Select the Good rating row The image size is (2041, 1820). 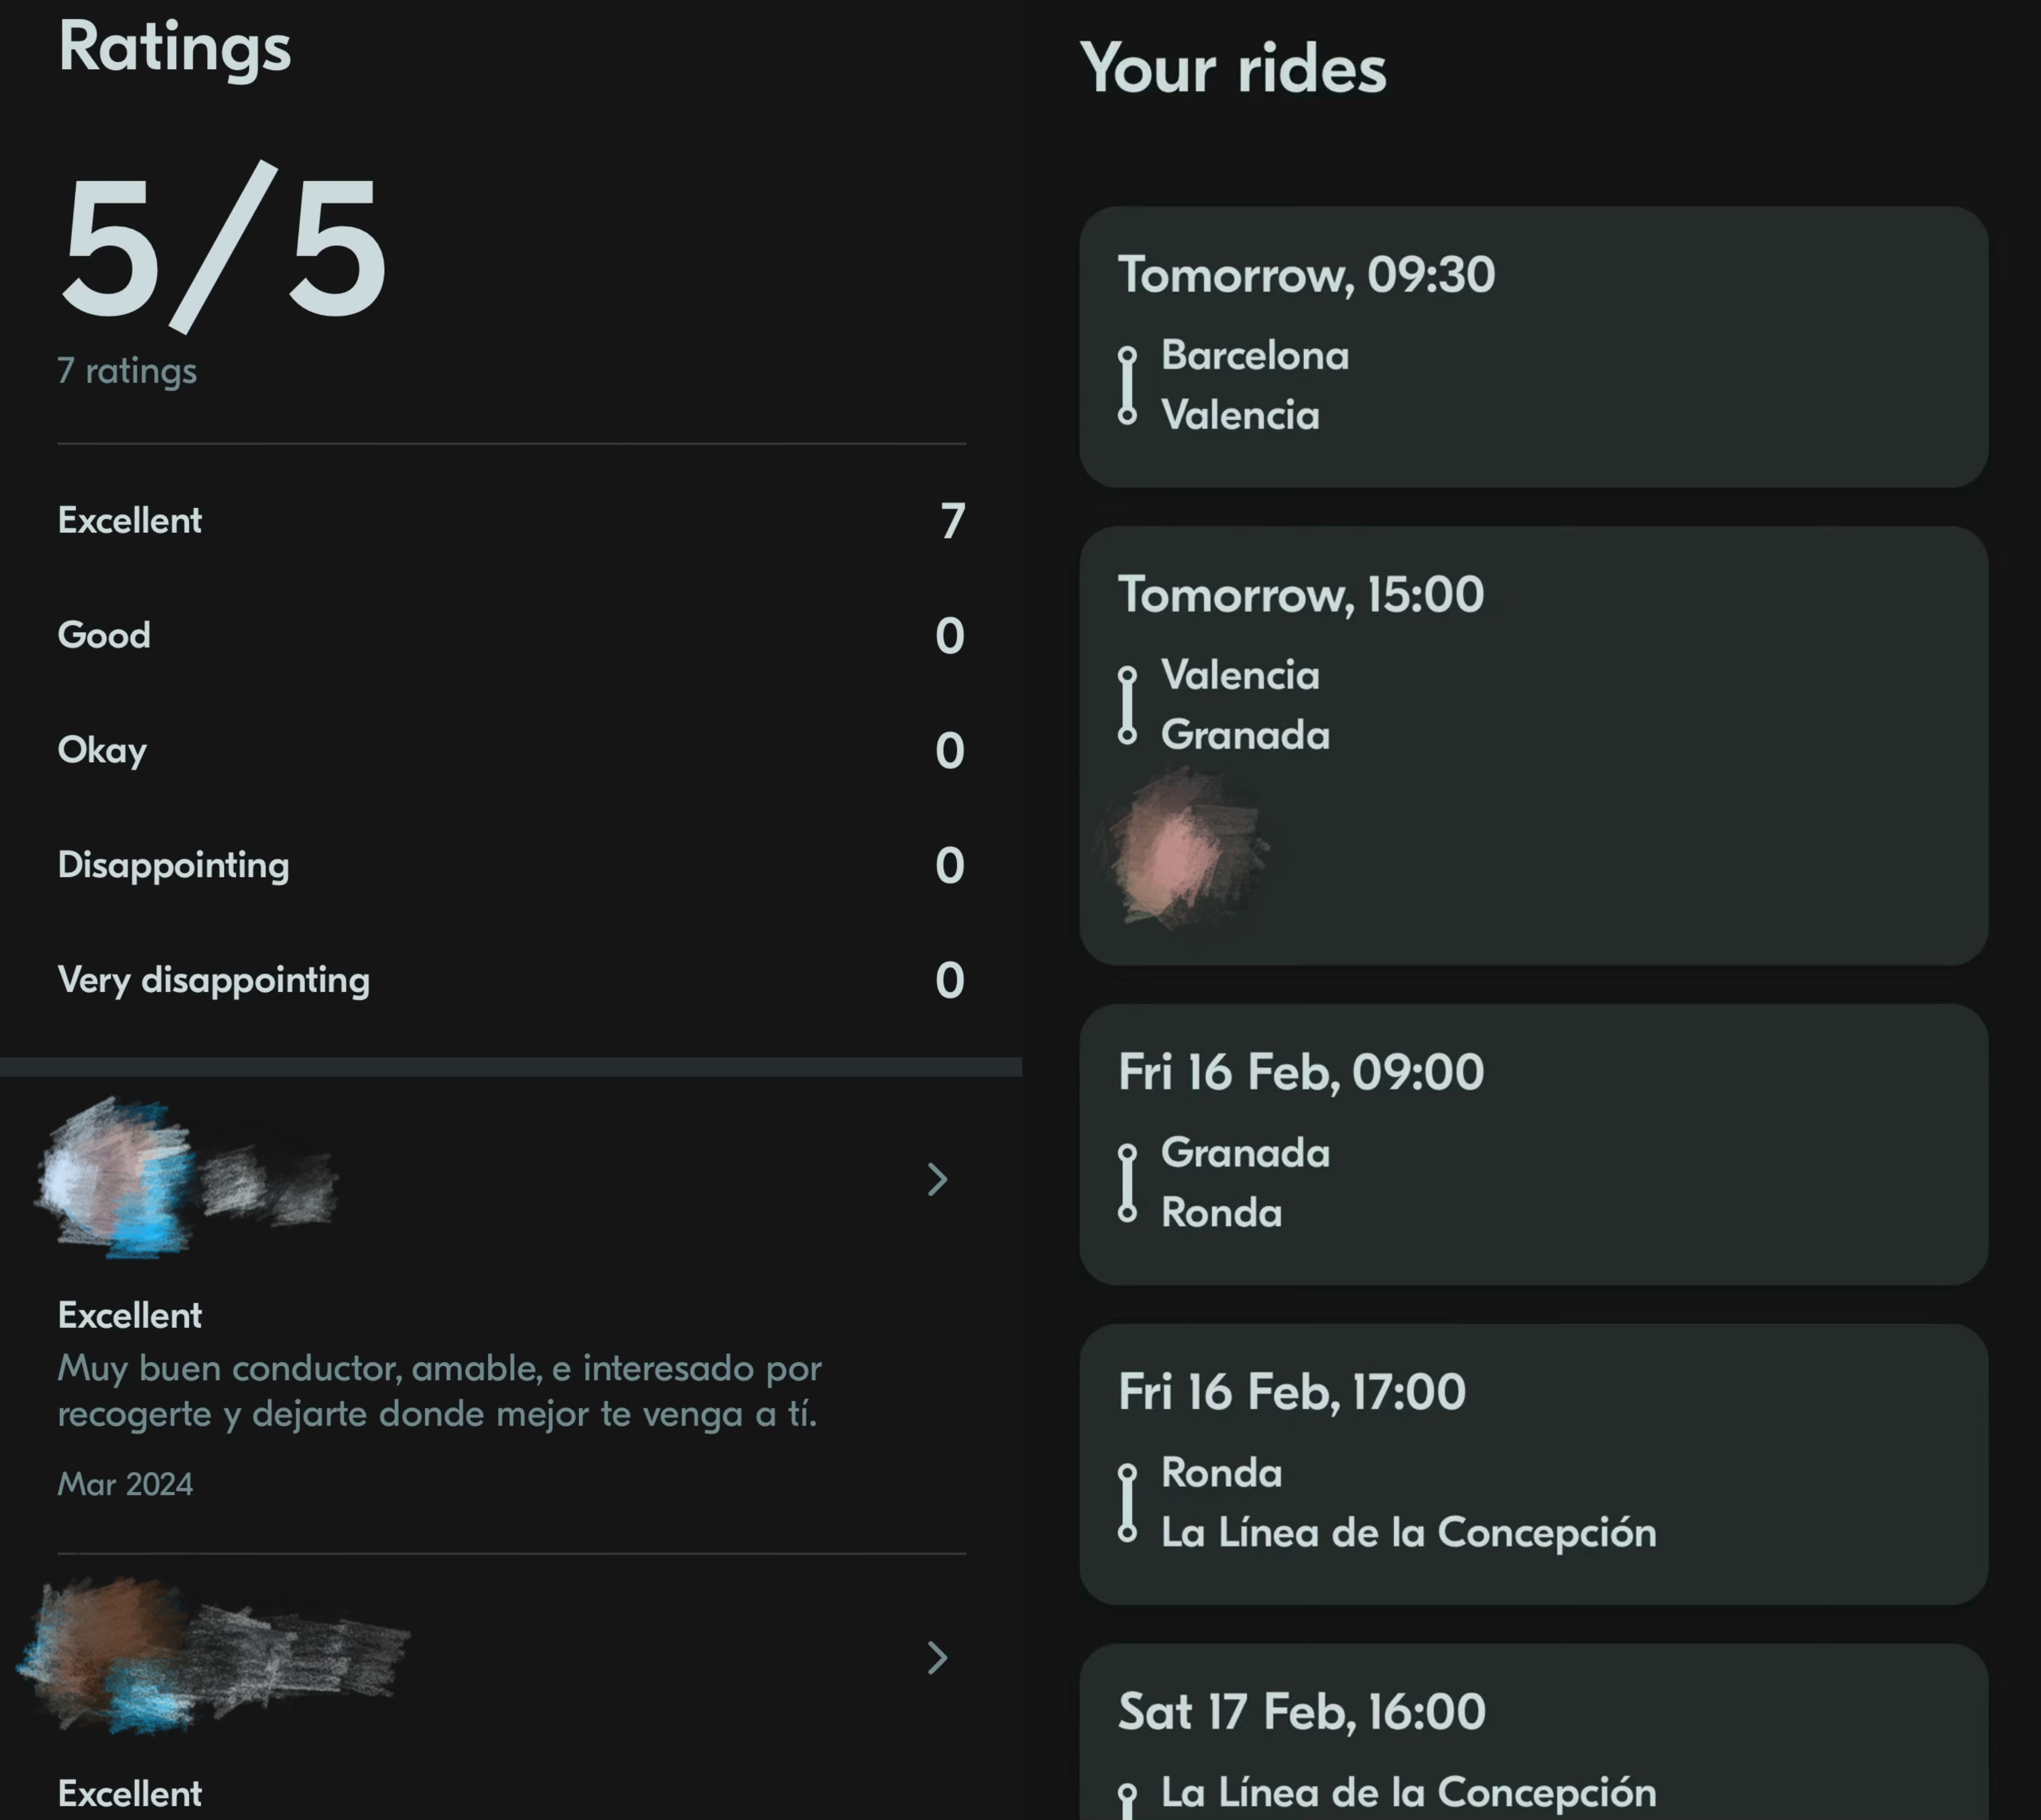[x=510, y=636]
